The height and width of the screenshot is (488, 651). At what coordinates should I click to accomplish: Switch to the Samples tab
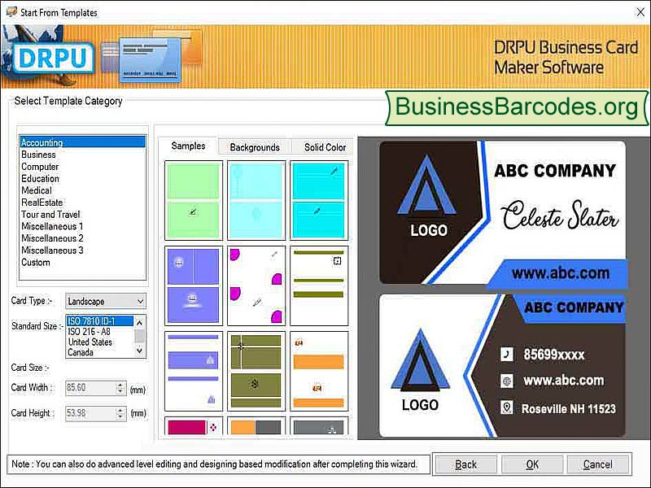coord(188,146)
